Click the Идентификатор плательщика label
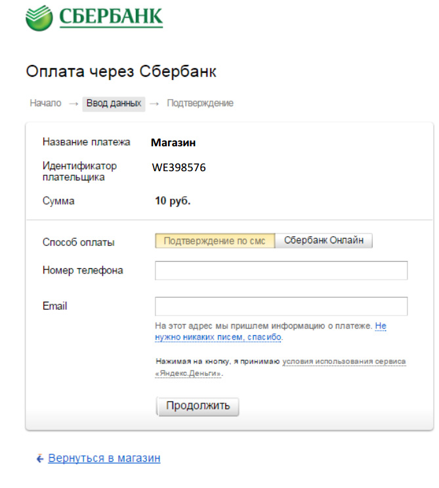The height and width of the screenshot is (488, 439). (x=79, y=171)
